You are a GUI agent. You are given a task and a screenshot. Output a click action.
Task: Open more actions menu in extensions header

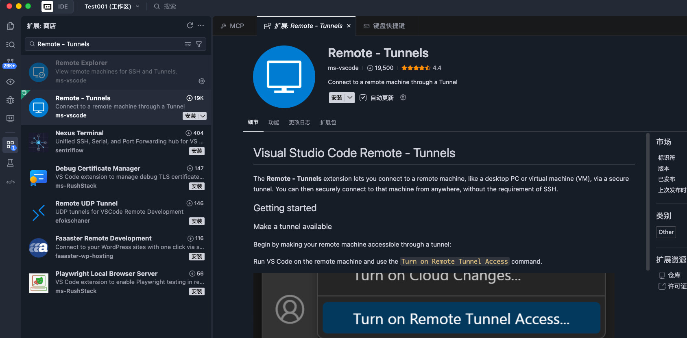(201, 26)
